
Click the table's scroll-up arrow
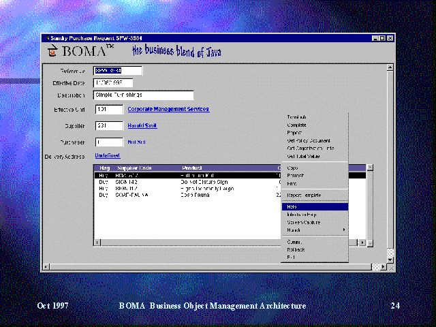(370, 168)
